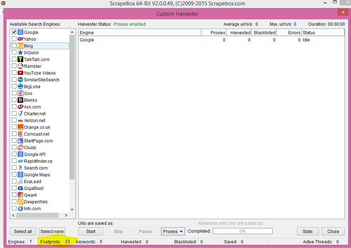Click the TalkTalk.com icon
The height and width of the screenshot is (248, 351).
click(x=20, y=59)
